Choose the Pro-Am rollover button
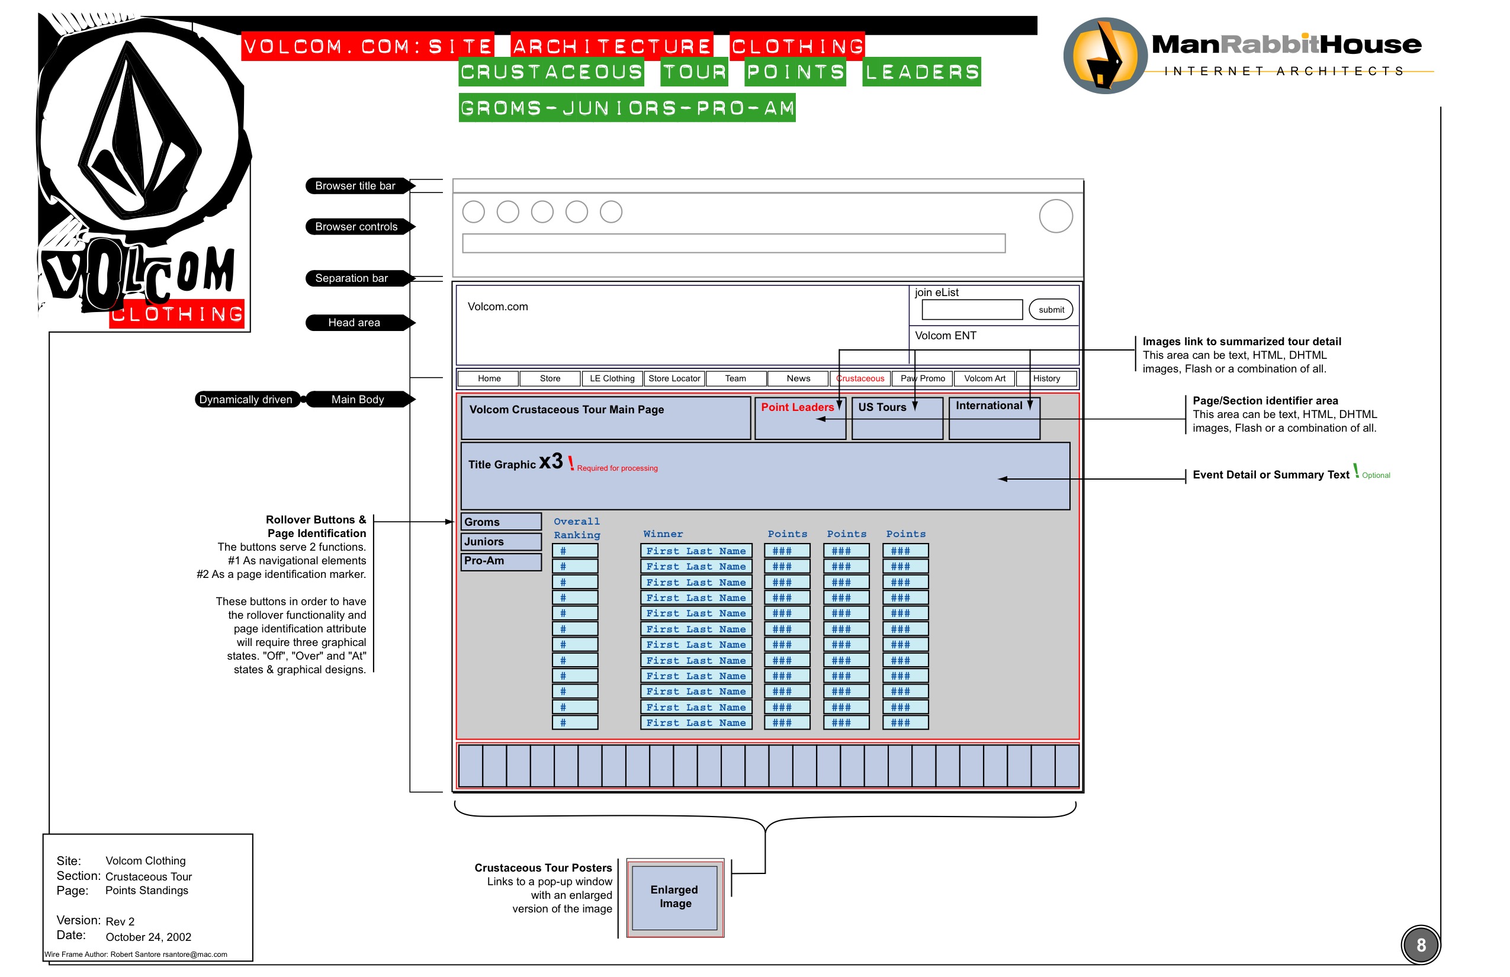Viewport: 1510px width, 977px height. 500,561
